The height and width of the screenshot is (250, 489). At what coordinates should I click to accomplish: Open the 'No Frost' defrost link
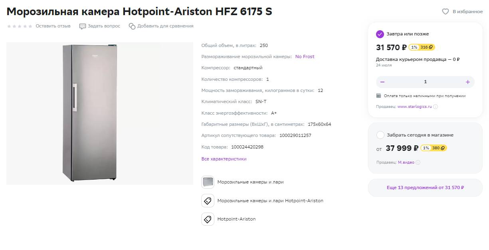pyautogui.click(x=305, y=57)
